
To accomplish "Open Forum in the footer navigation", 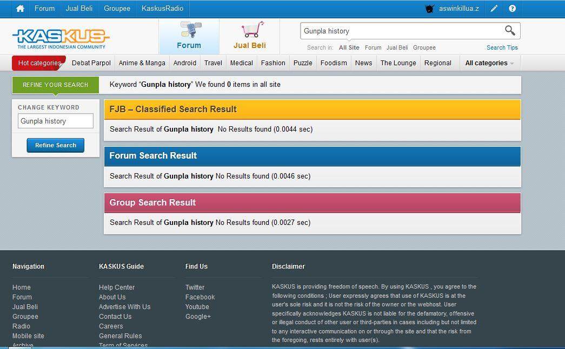I will 22,297.
